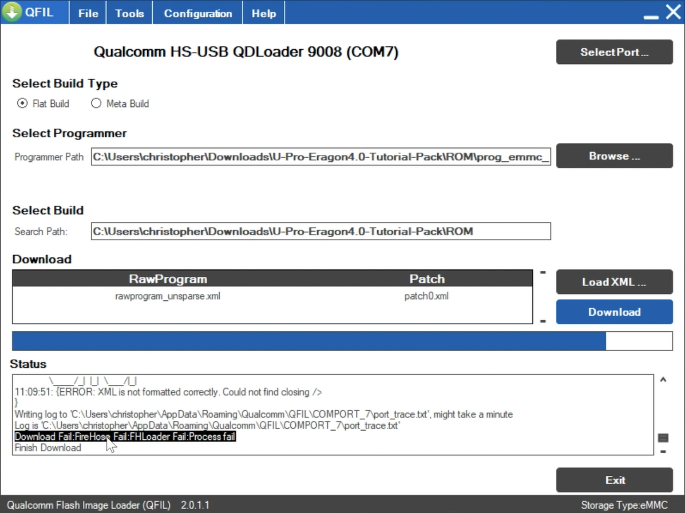The width and height of the screenshot is (685, 513).
Task: Select the rawprogram_unsparse.xml entry
Action: point(167,296)
